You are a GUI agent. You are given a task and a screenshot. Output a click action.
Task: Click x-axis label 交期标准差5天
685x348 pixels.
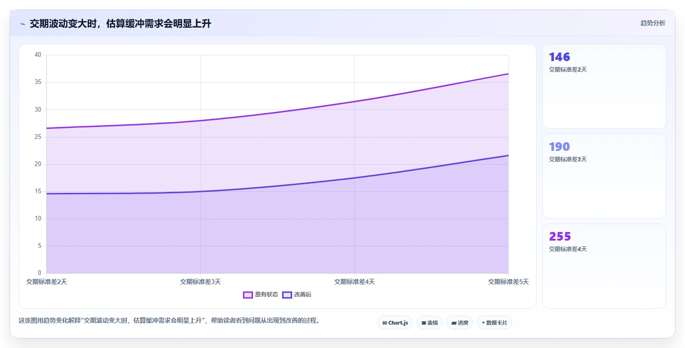508,282
